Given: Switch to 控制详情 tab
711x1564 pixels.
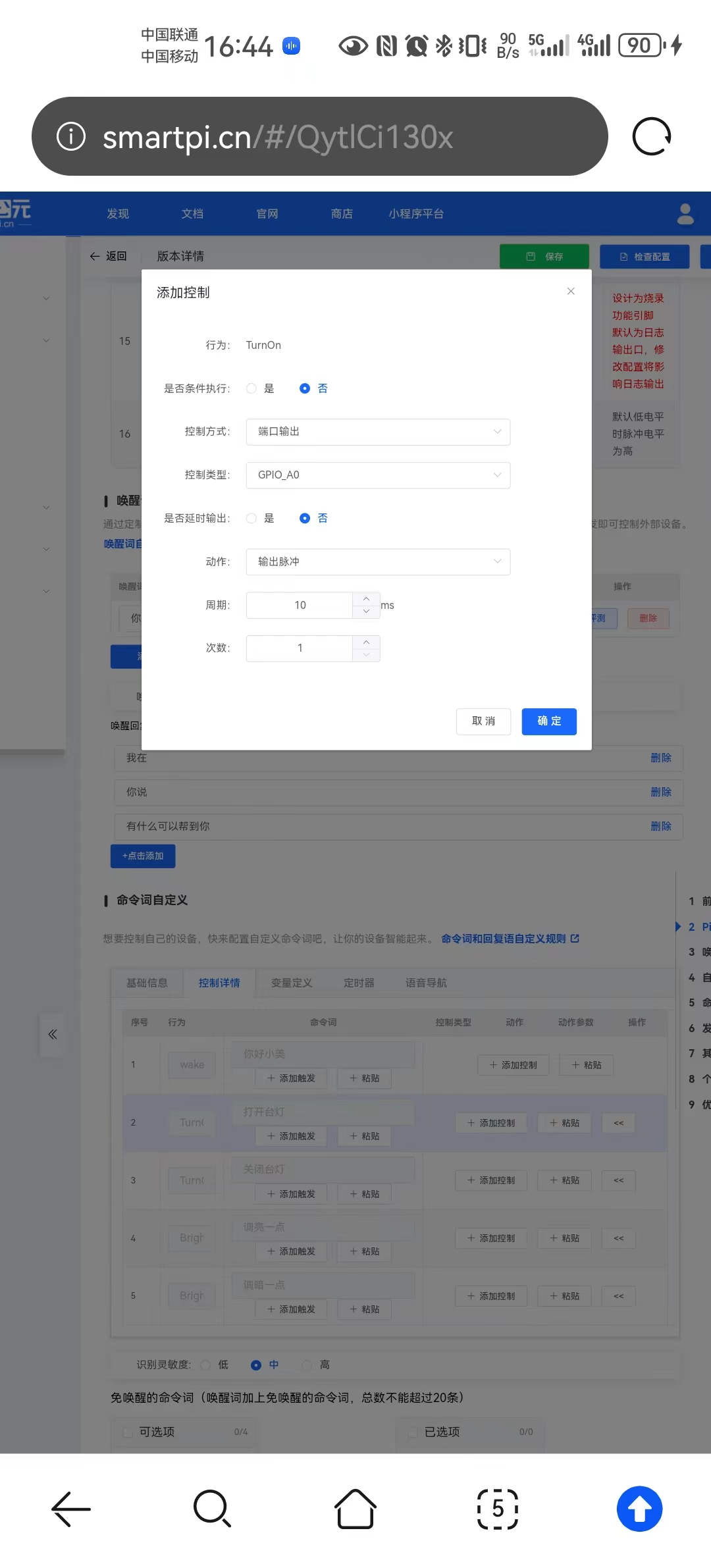Looking at the screenshot, I should [219, 983].
